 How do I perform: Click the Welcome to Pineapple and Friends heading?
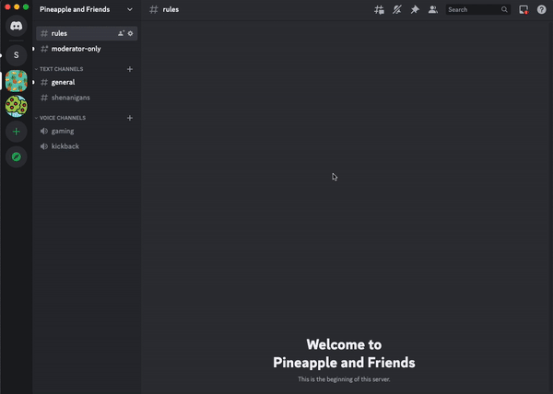(x=344, y=353)
